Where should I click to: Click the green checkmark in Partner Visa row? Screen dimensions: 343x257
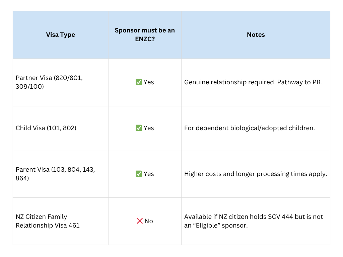point(139,82)
